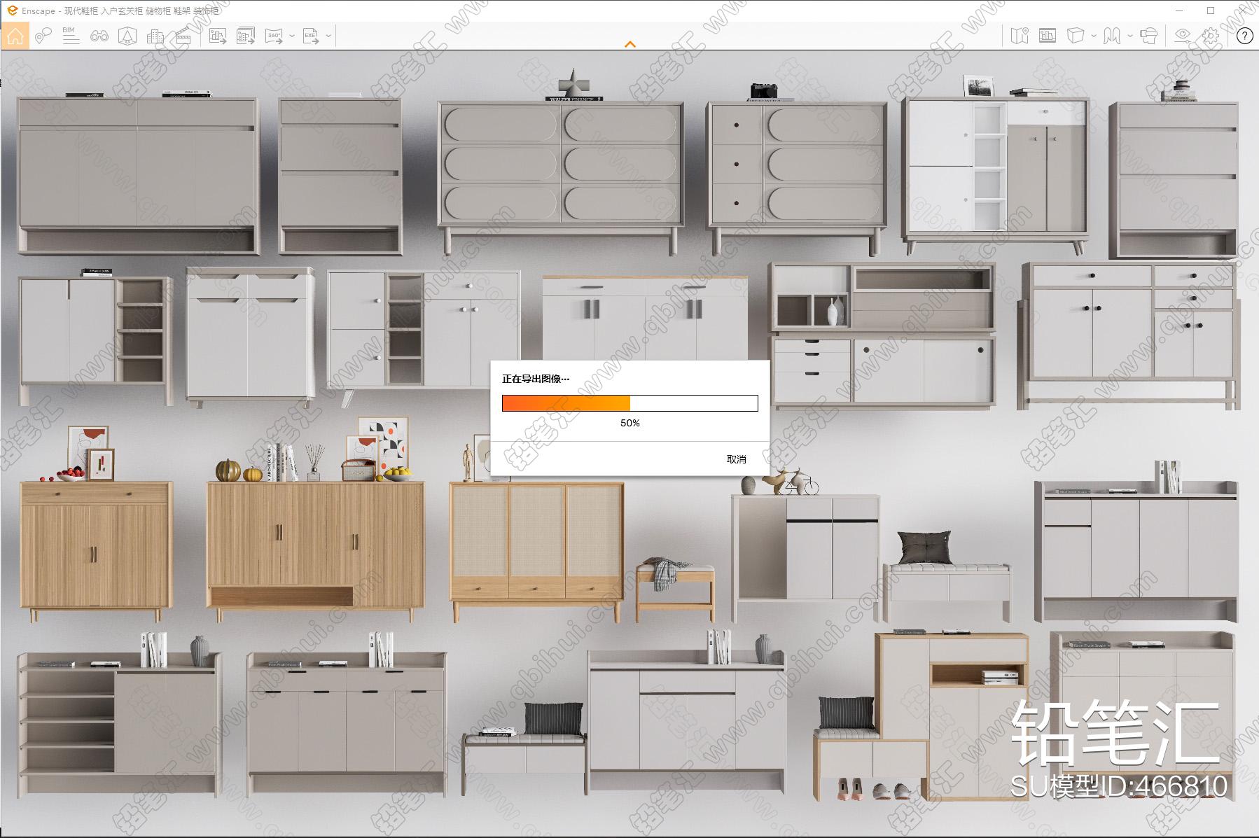Open the Asset Library buildings icon

click(155, 36)
